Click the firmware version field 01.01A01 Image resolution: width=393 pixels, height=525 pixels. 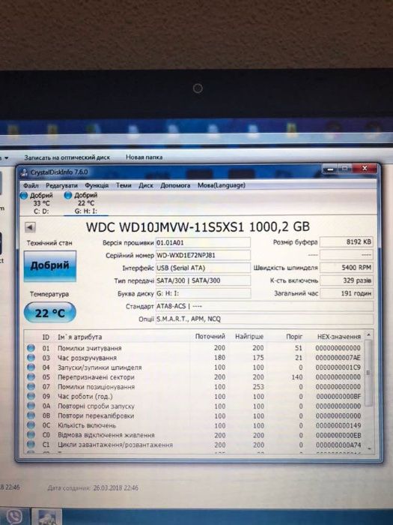point(203,242)
